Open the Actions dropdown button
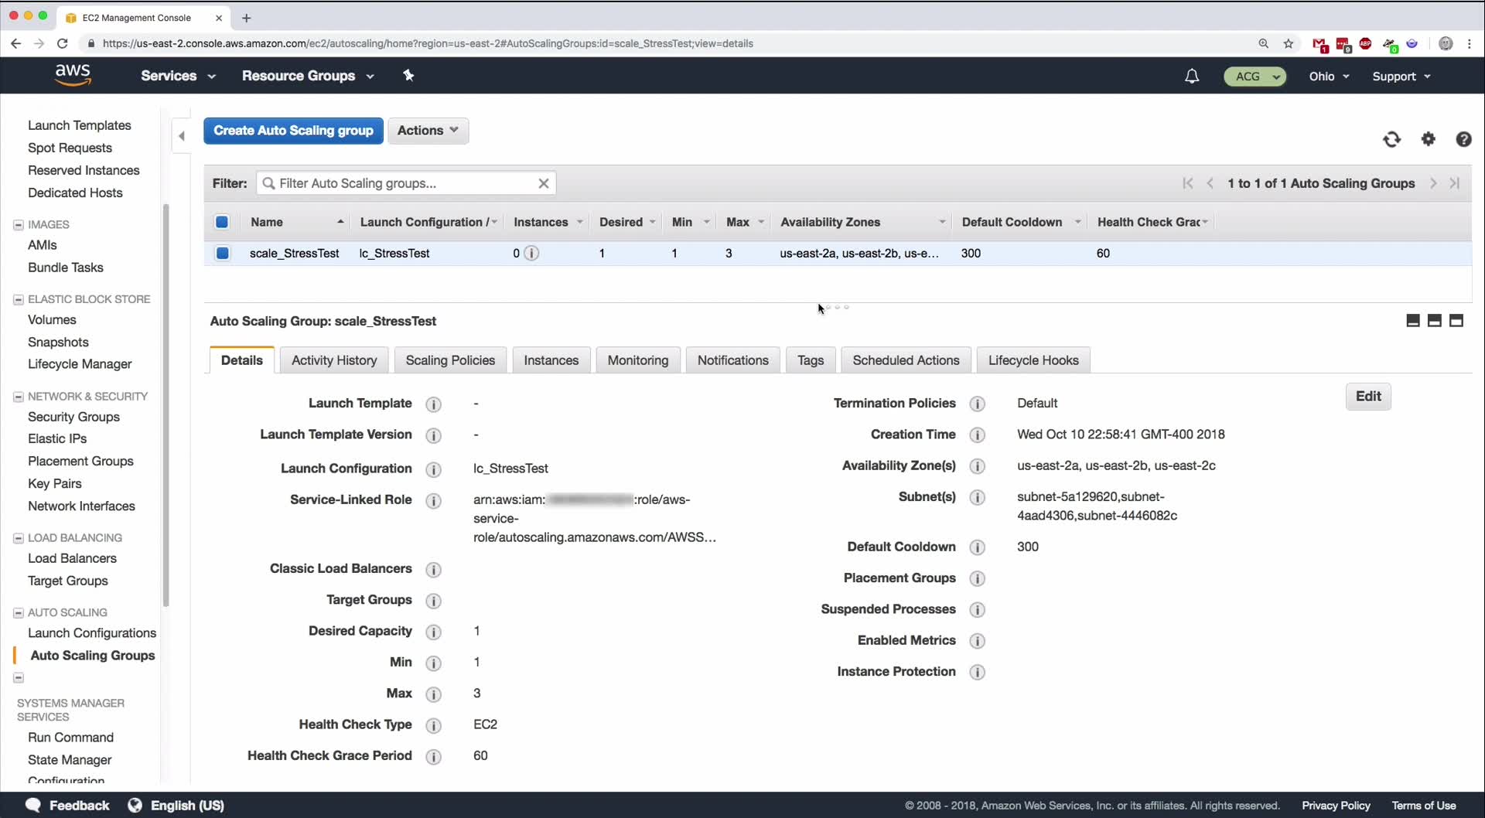Screen dimensions: 1485x818 coord(428,131)
